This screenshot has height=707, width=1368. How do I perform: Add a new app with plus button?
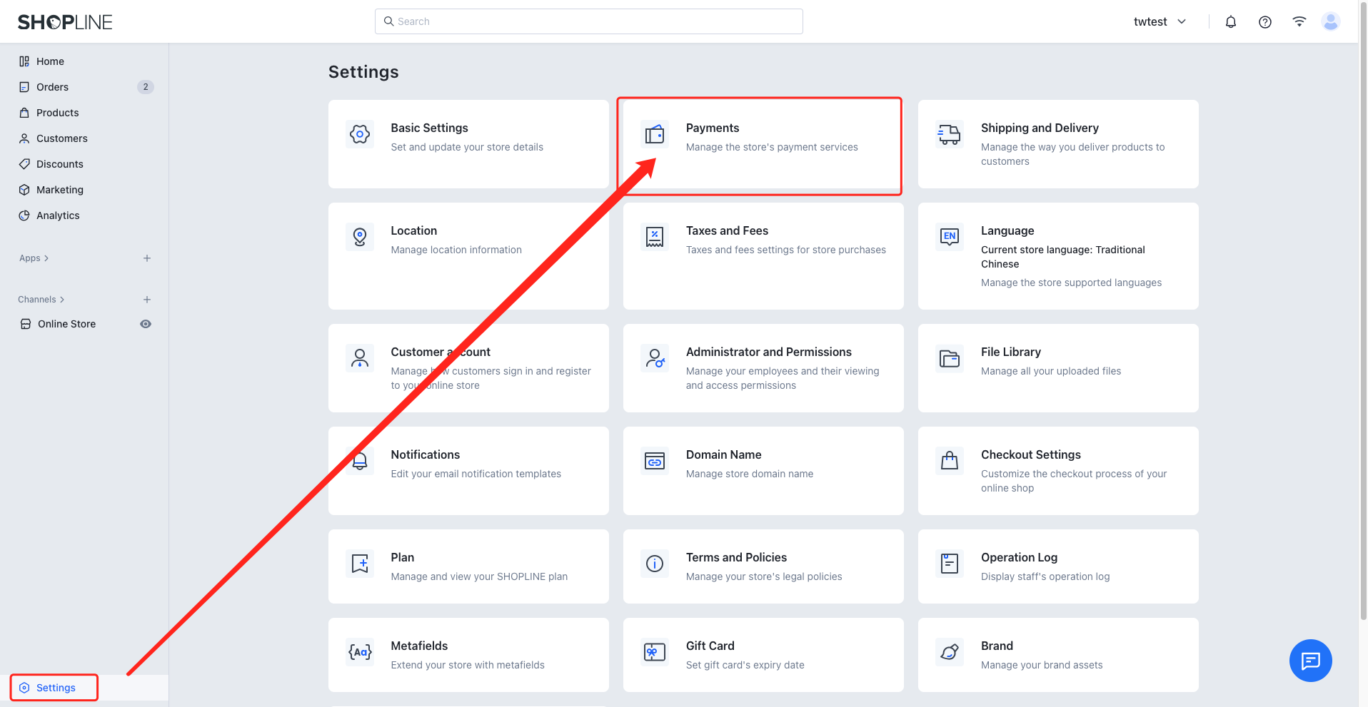pos(147,258)
